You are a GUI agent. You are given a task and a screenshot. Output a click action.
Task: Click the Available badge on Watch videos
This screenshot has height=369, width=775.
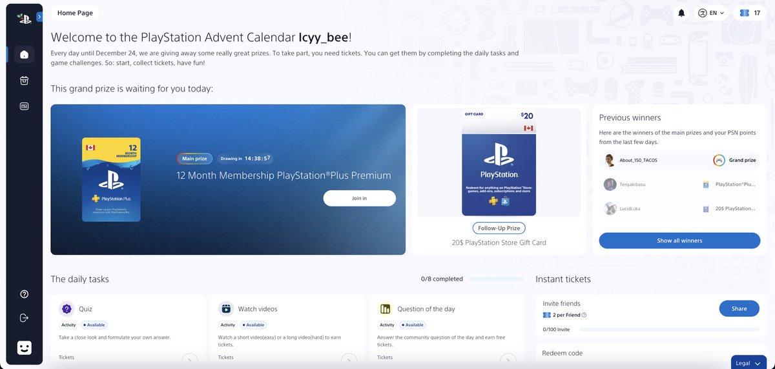tap(253, 325)
